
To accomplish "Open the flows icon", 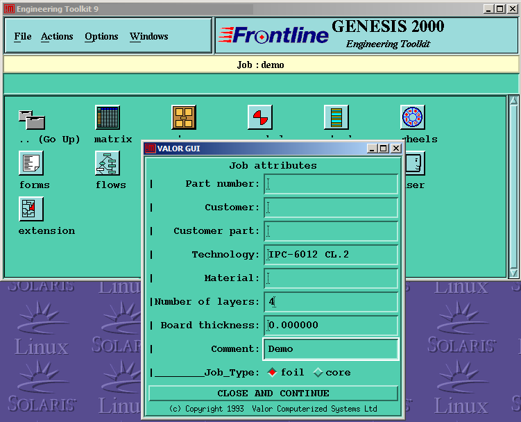I will [x=108, y=163].
